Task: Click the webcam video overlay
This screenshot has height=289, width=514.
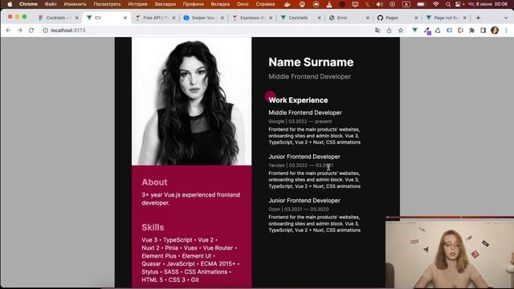Action: pyautogui.click(x=450, y=253)
